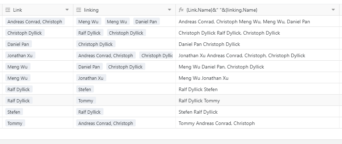Click the formula column header title text
The image size is (342, 144).
222,10
